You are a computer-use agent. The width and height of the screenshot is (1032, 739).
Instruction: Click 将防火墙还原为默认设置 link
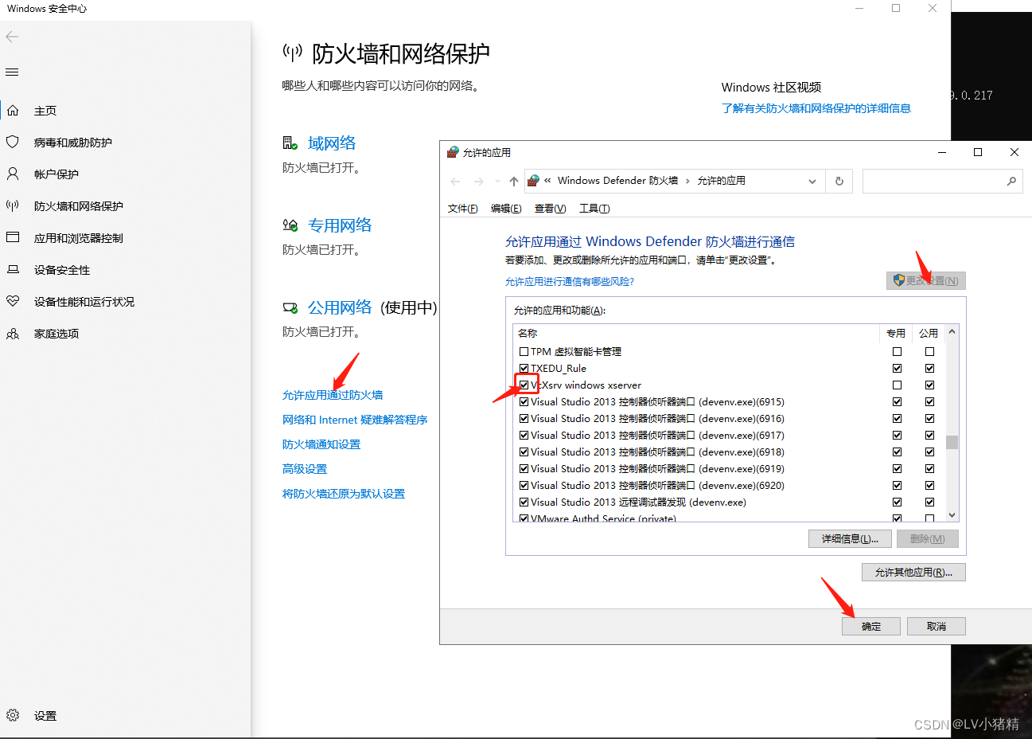point(344,494)
